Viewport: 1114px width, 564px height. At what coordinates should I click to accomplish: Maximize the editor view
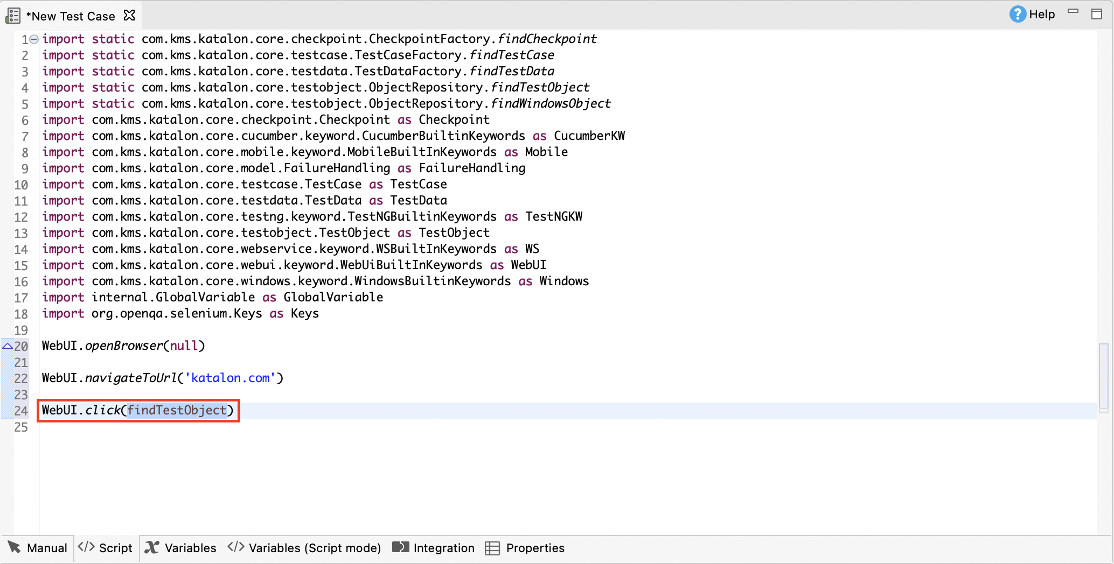[1098, 14]
